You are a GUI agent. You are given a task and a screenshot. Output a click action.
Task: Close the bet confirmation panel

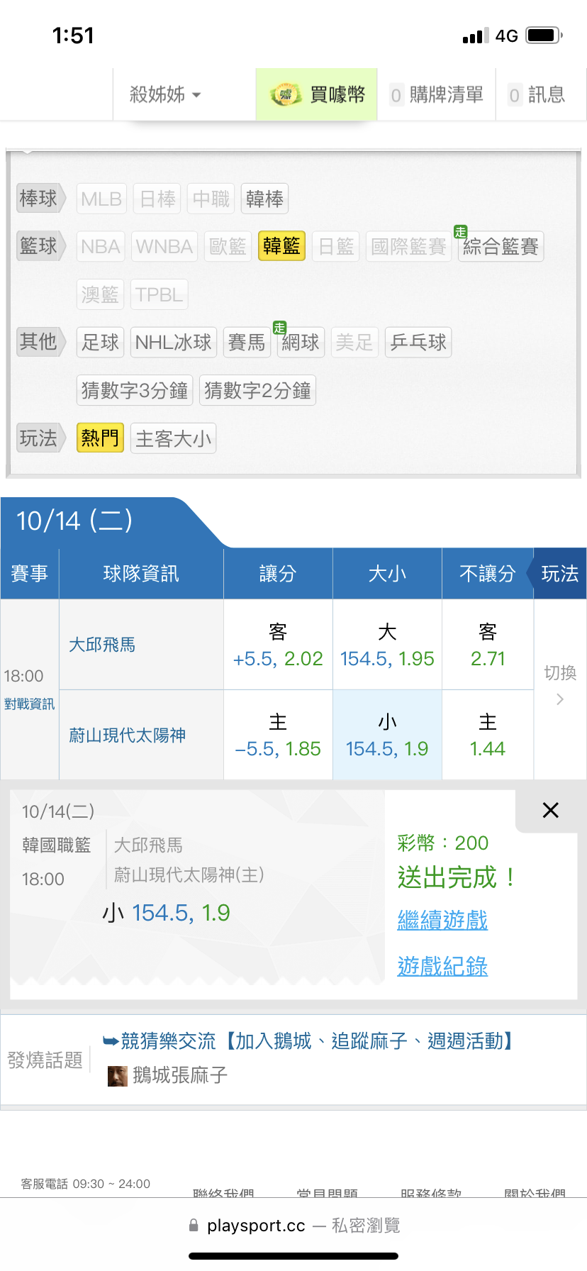(x=550, y=810)
